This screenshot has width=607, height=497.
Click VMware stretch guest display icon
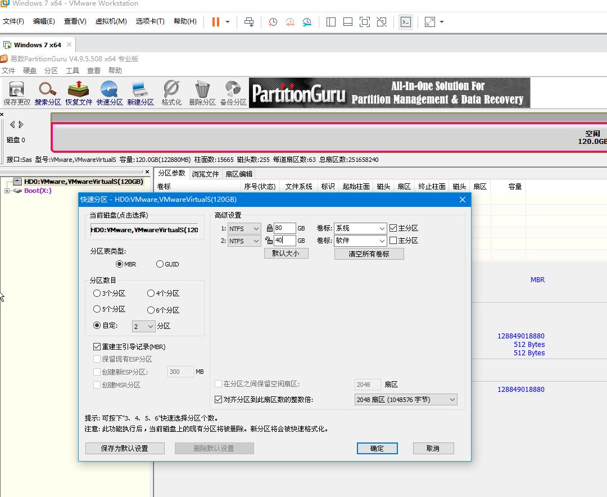click(x=430, y=22)
